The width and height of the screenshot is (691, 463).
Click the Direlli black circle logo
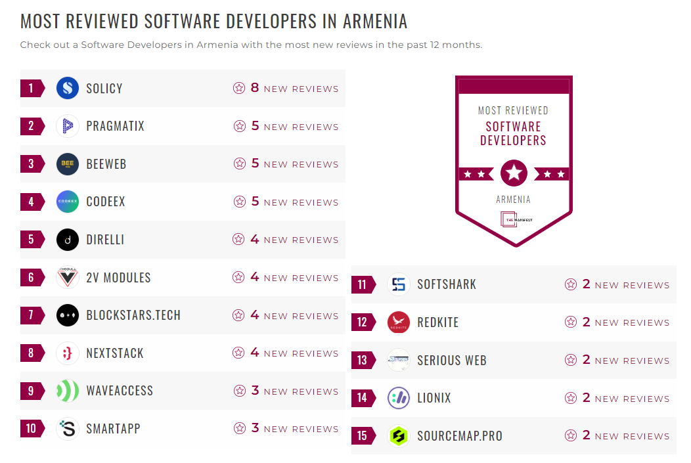tap(67, 239)
